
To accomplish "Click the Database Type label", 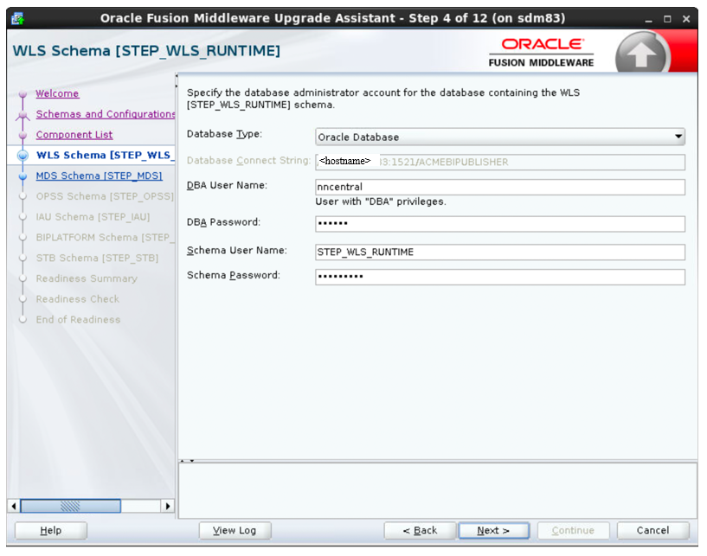I will click(224, 134).
